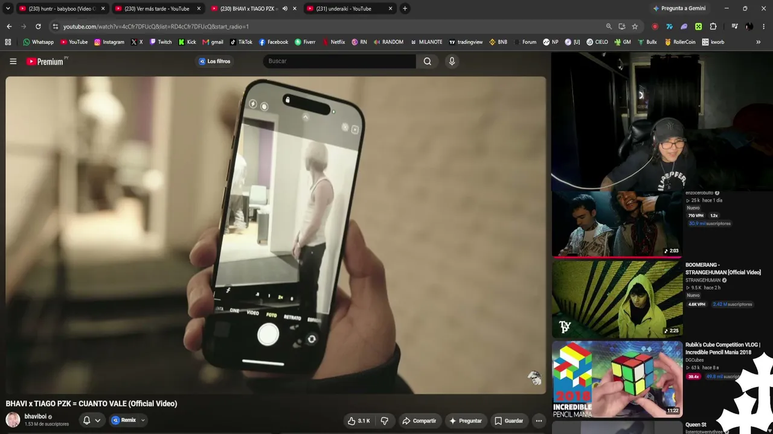Screen dimensions: 773x434
Task: Open the 2:03 duration video thumbnail
Action: pos(617,223)
